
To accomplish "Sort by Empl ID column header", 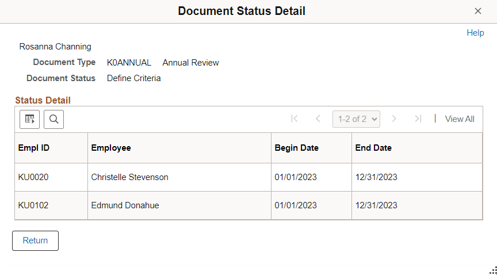I will tap(34, 148).
